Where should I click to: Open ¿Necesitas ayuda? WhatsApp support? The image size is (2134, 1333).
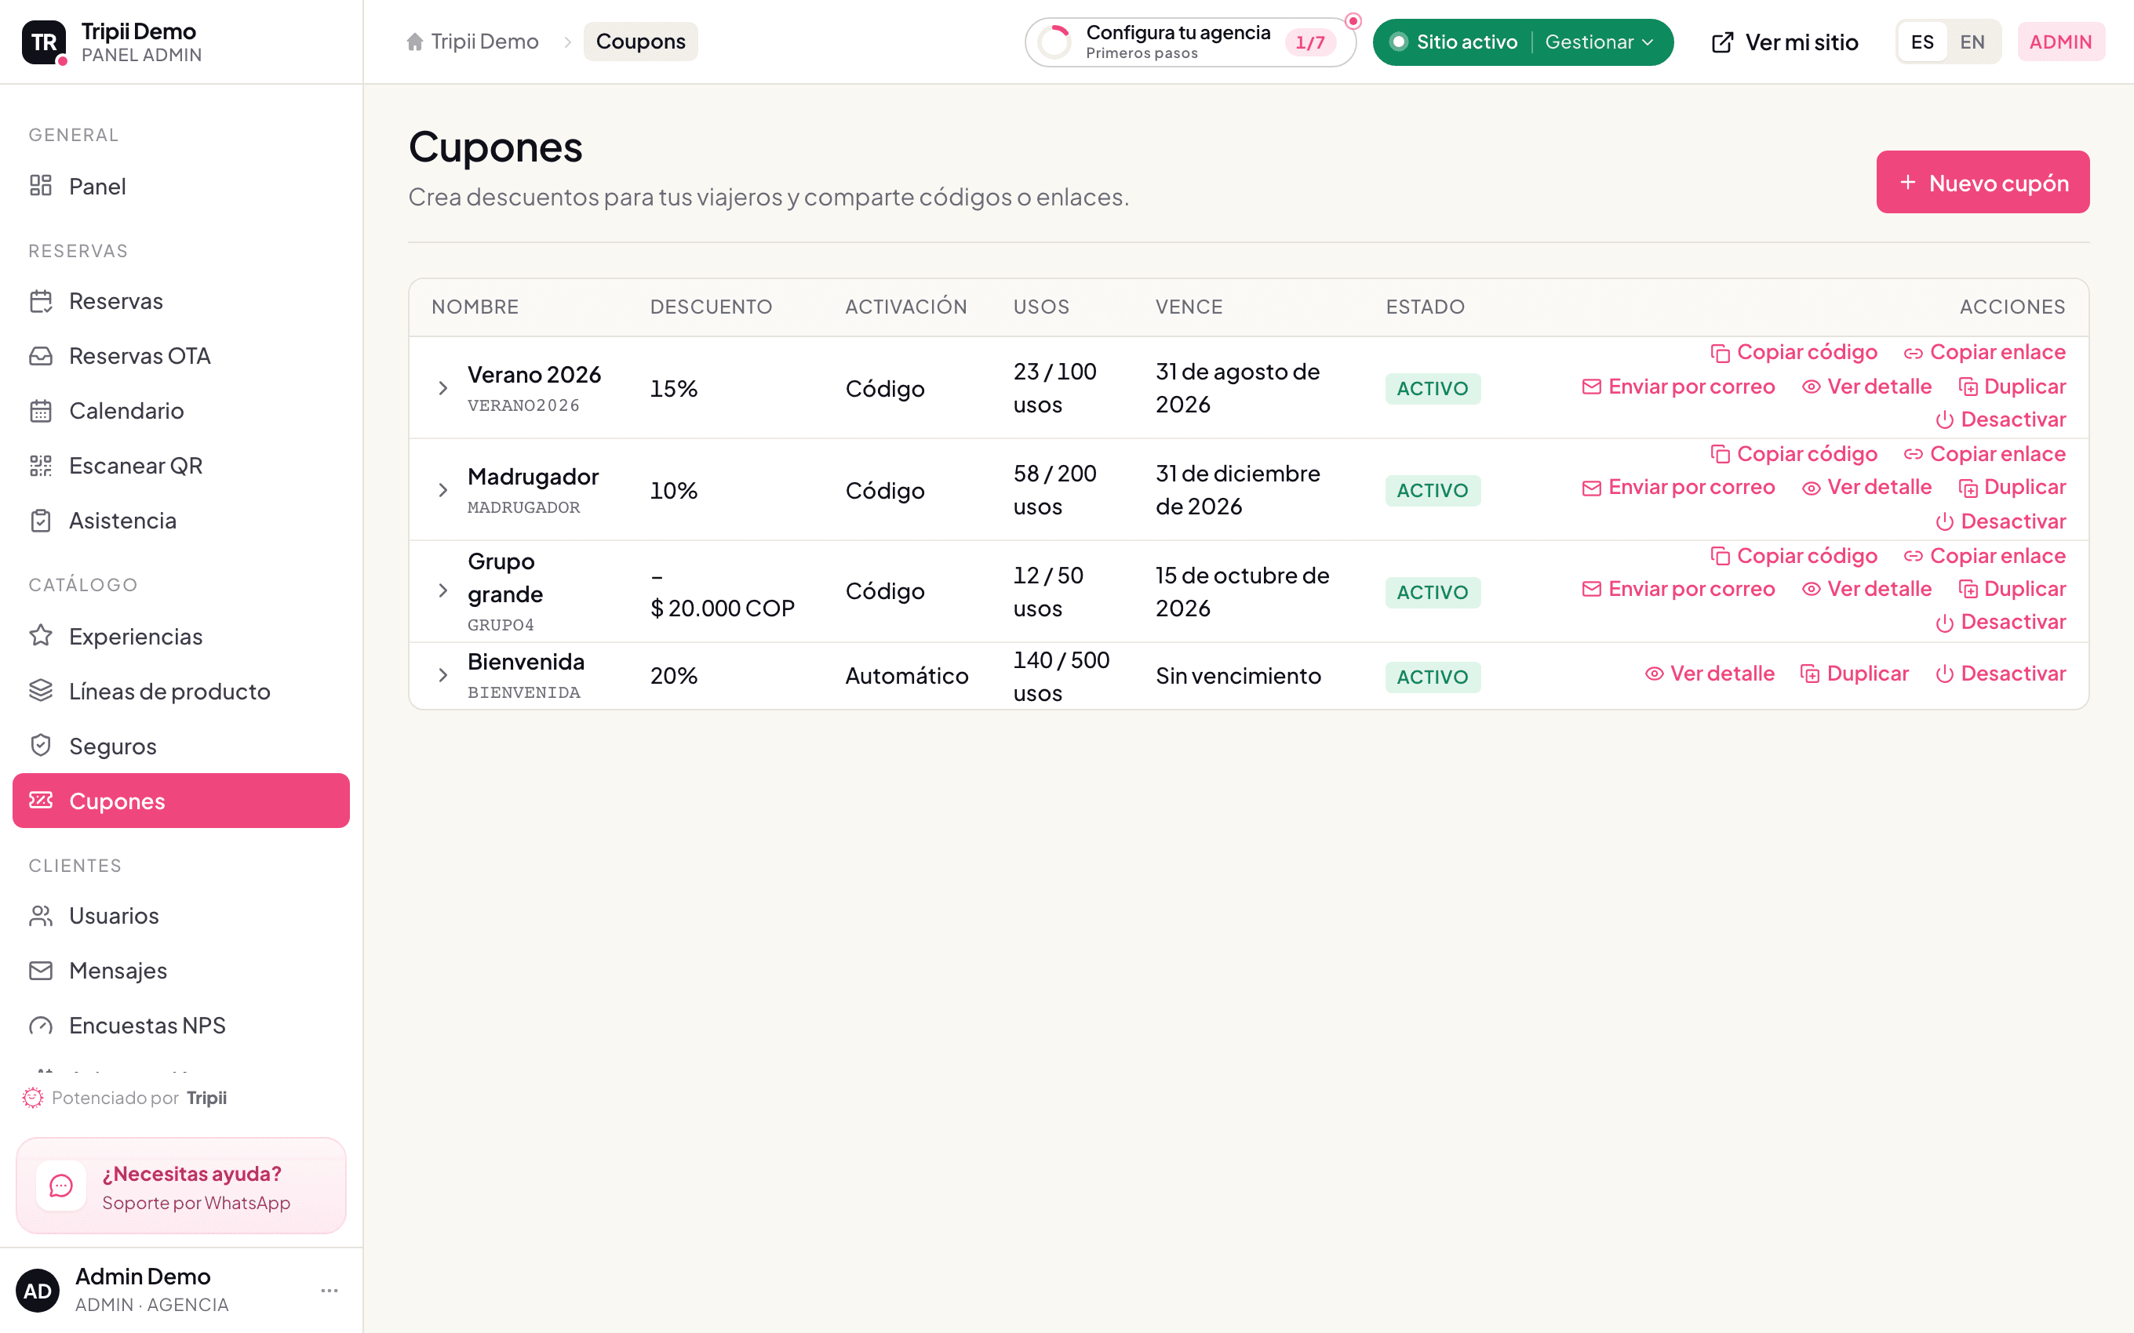180,1186
